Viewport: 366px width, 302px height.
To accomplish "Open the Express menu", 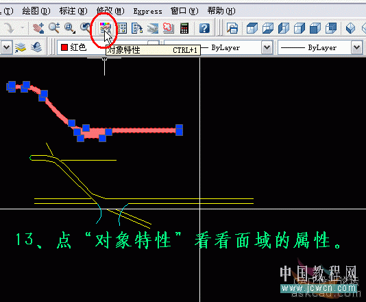I will click(x=147, y=11).
